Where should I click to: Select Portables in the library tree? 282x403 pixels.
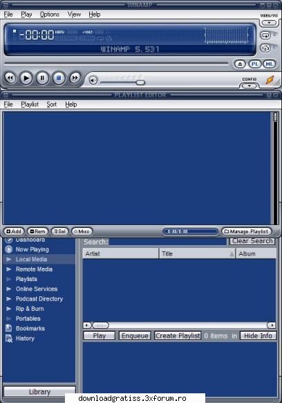(x=28, y=319)
